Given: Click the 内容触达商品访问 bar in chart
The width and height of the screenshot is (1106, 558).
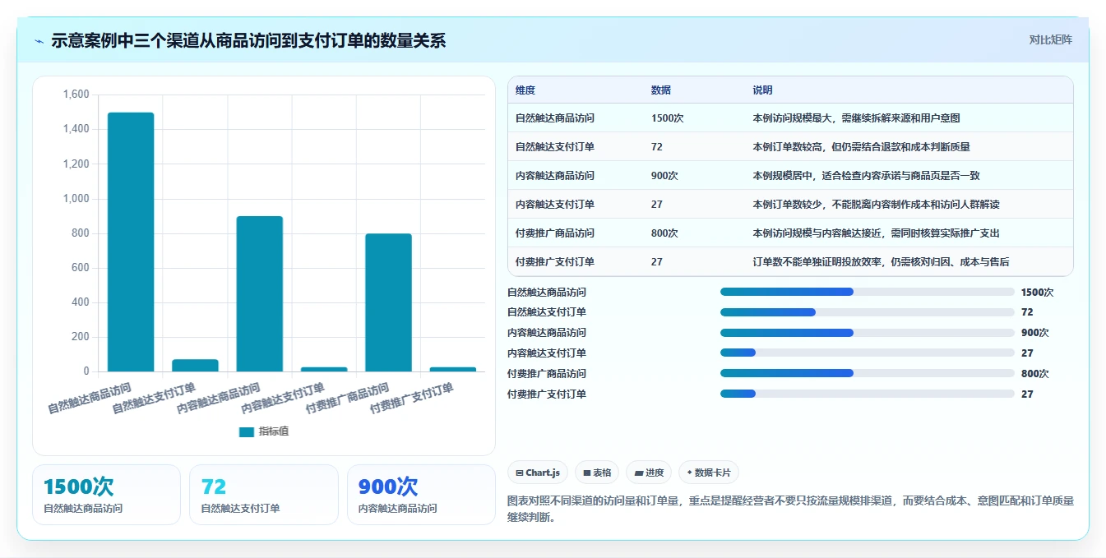Looking at the screenshot, I should point(260,293).
